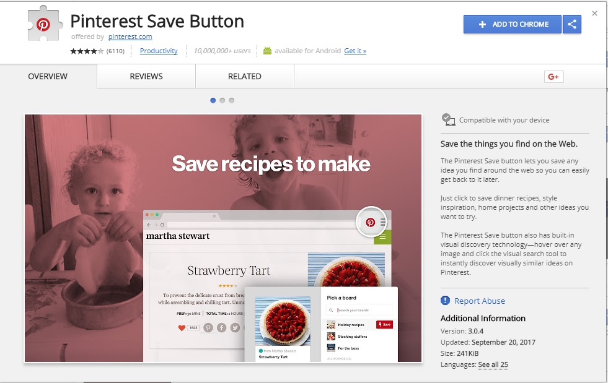Click the paragraph mentioning 'built-in visual discovery technology'

(x=511, y=254)
